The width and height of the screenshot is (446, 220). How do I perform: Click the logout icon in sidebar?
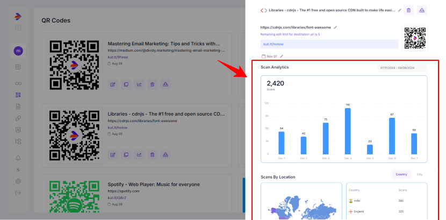point(18,193)
